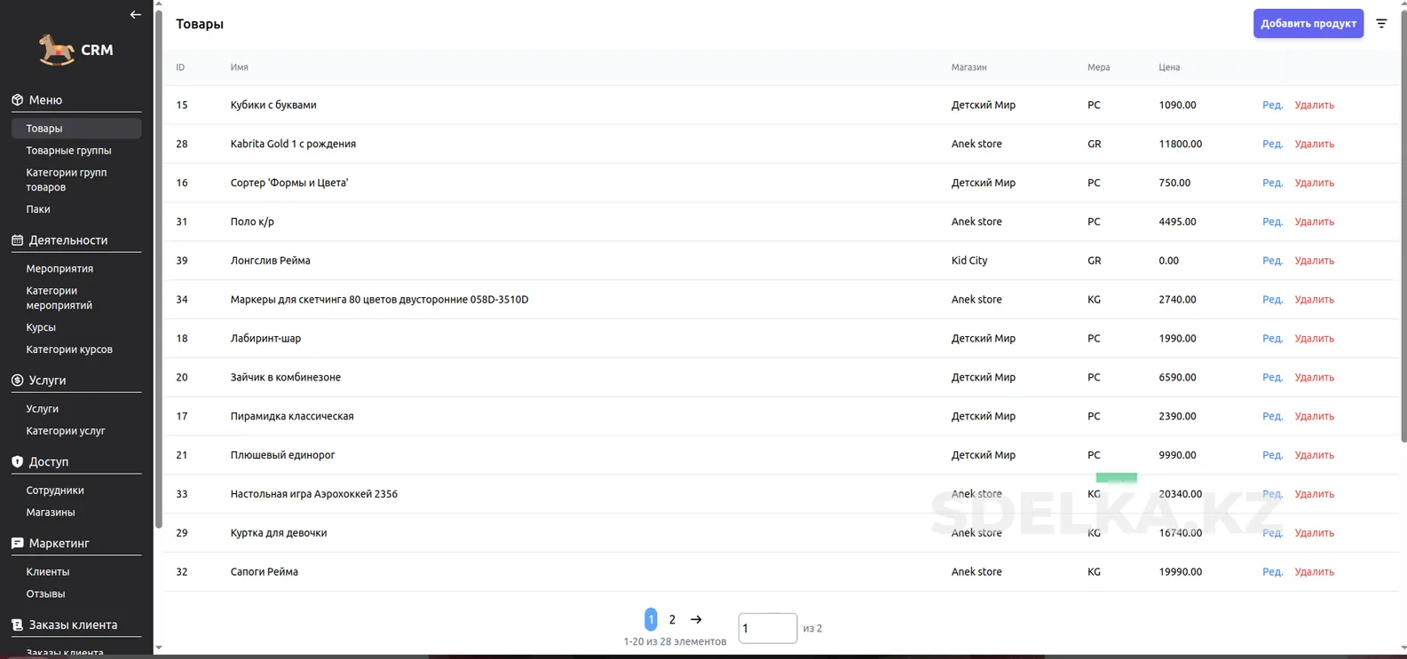The height and width of the screenshot is (659, 1407).
Task: Click the Имя column header
Action: tap(240, 67)
